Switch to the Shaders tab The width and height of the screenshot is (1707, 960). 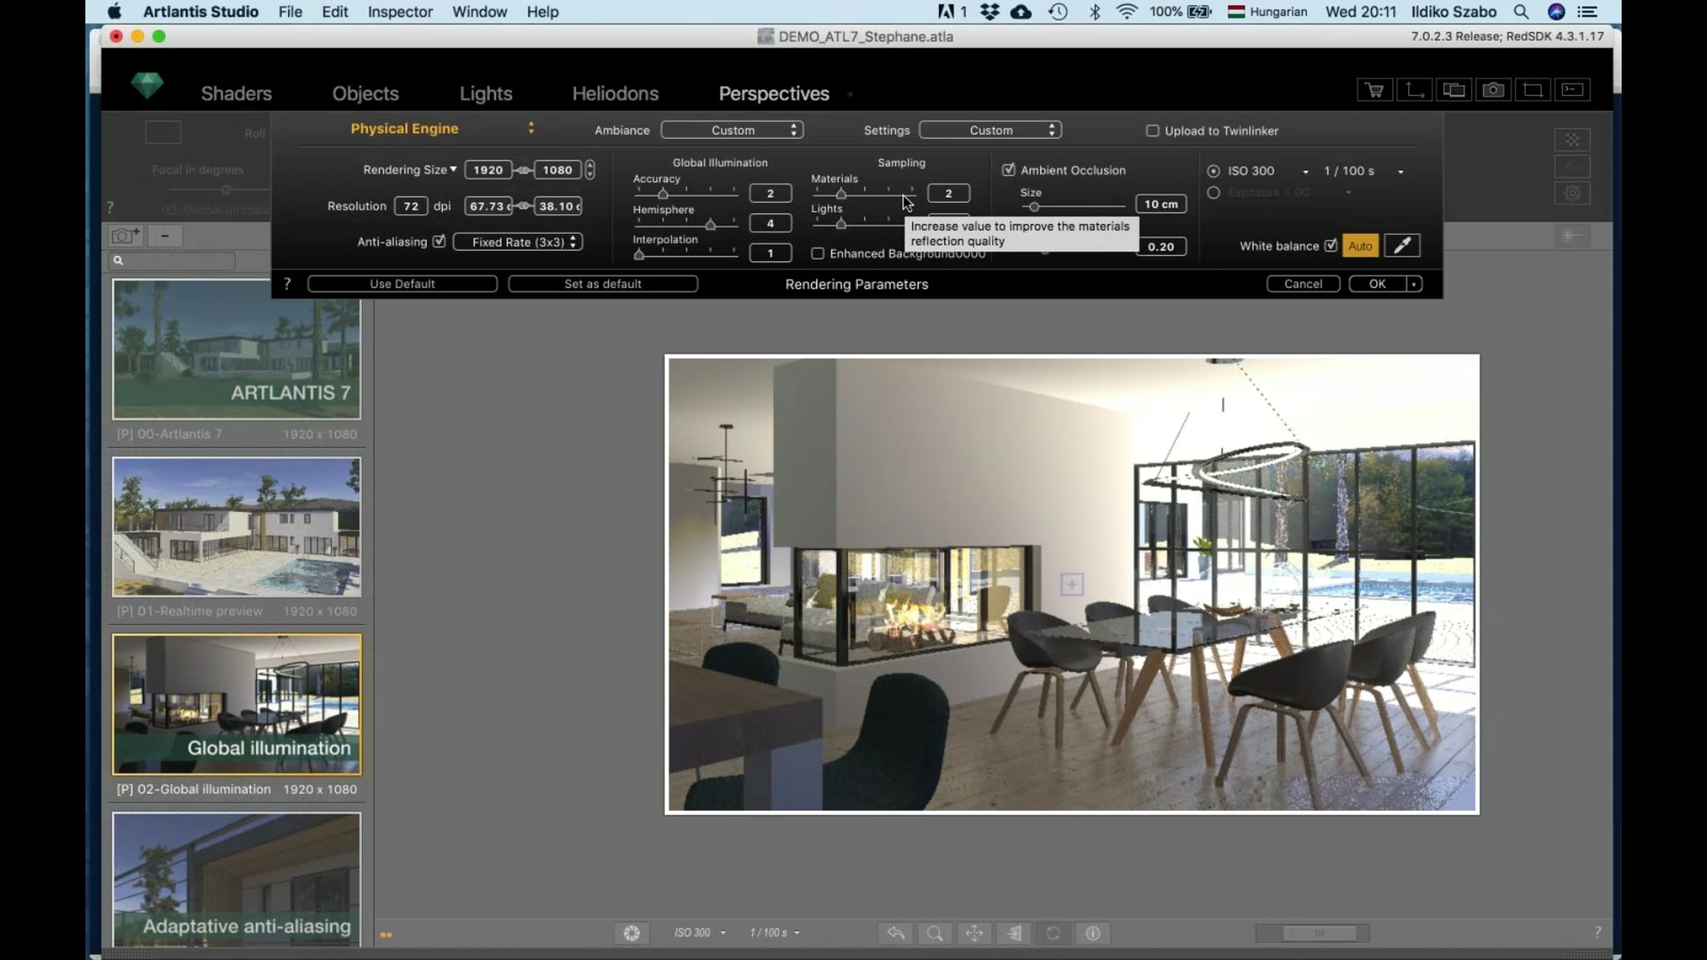[236, 94]
